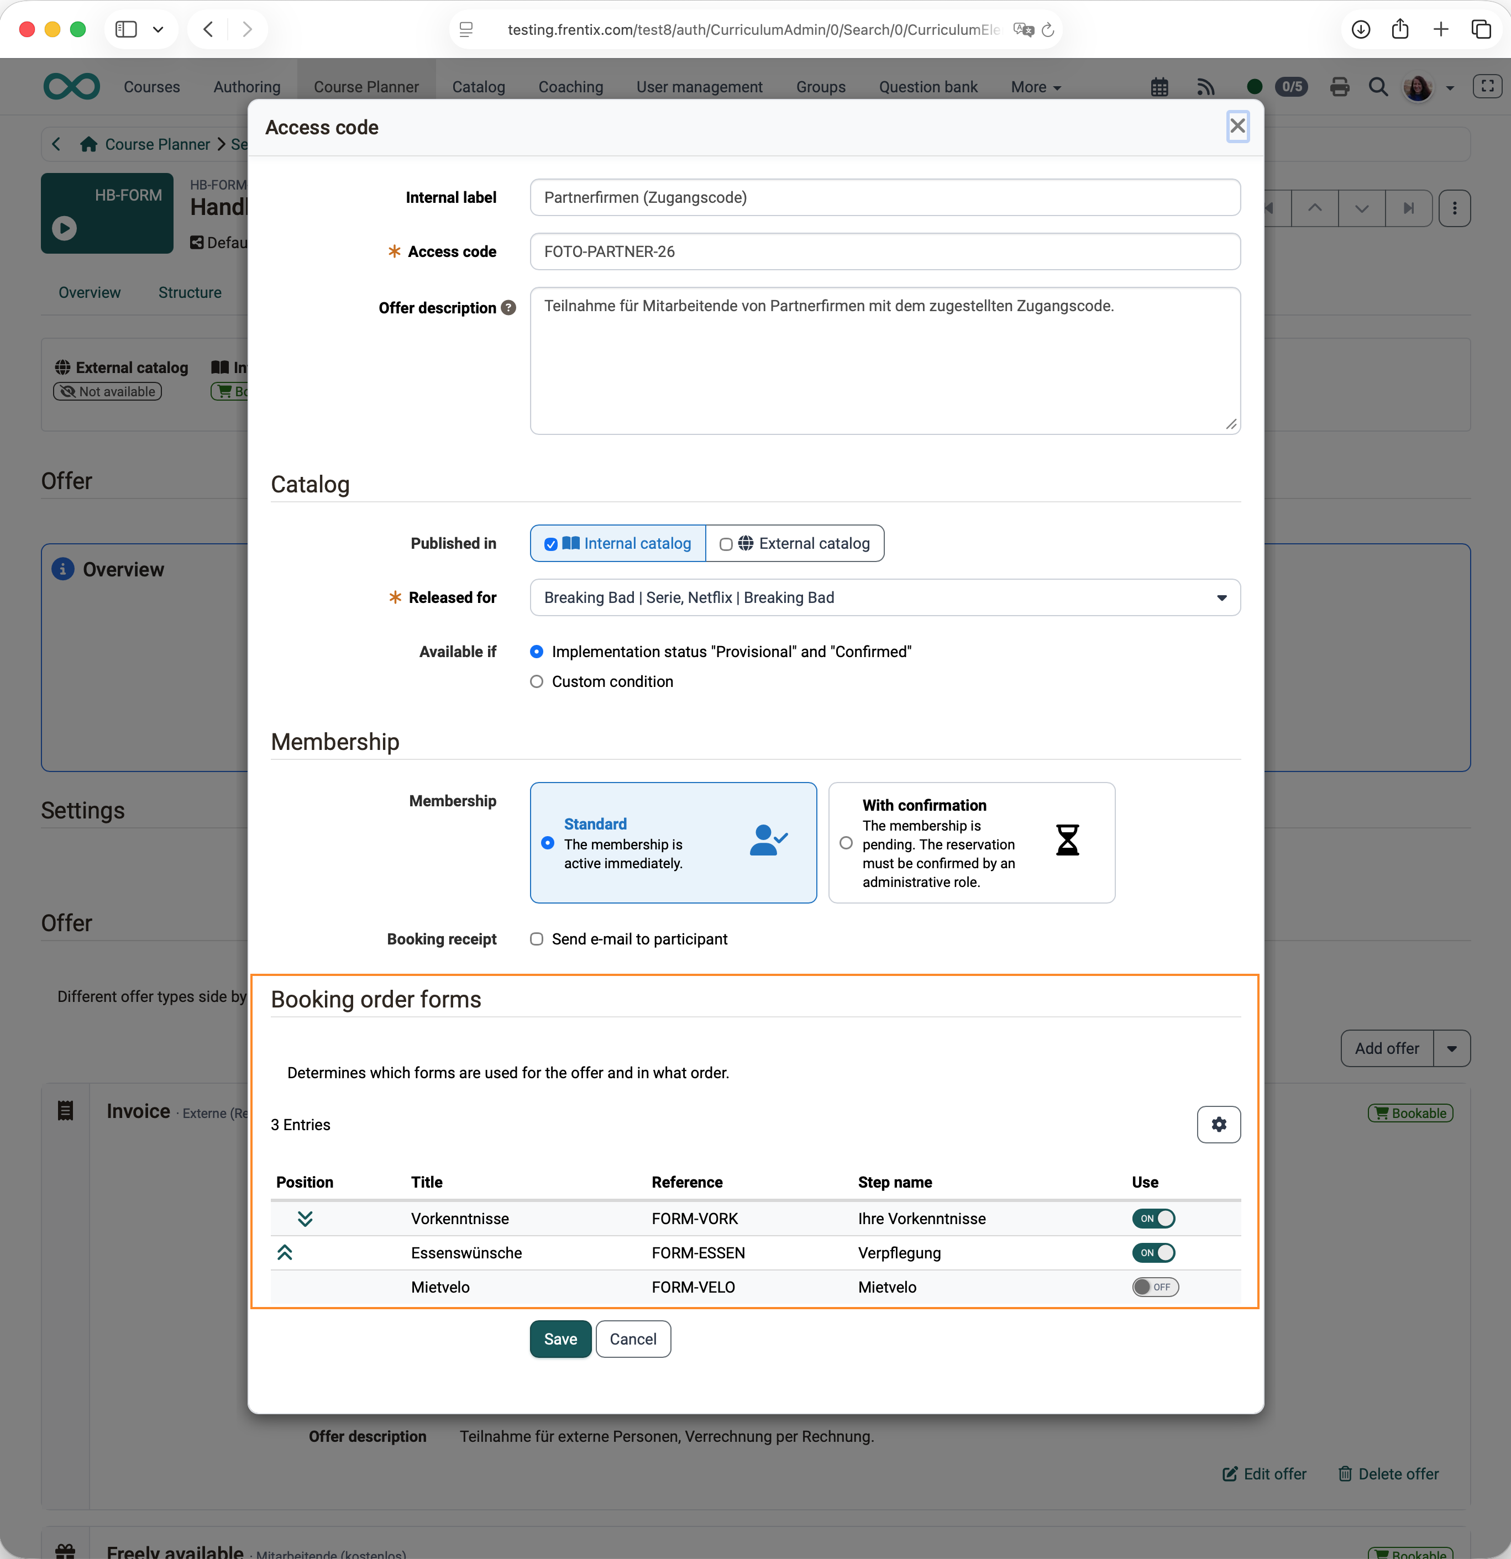Open the Courses tab
This screenshot has height=1559, width=1511.
[151, 87]
